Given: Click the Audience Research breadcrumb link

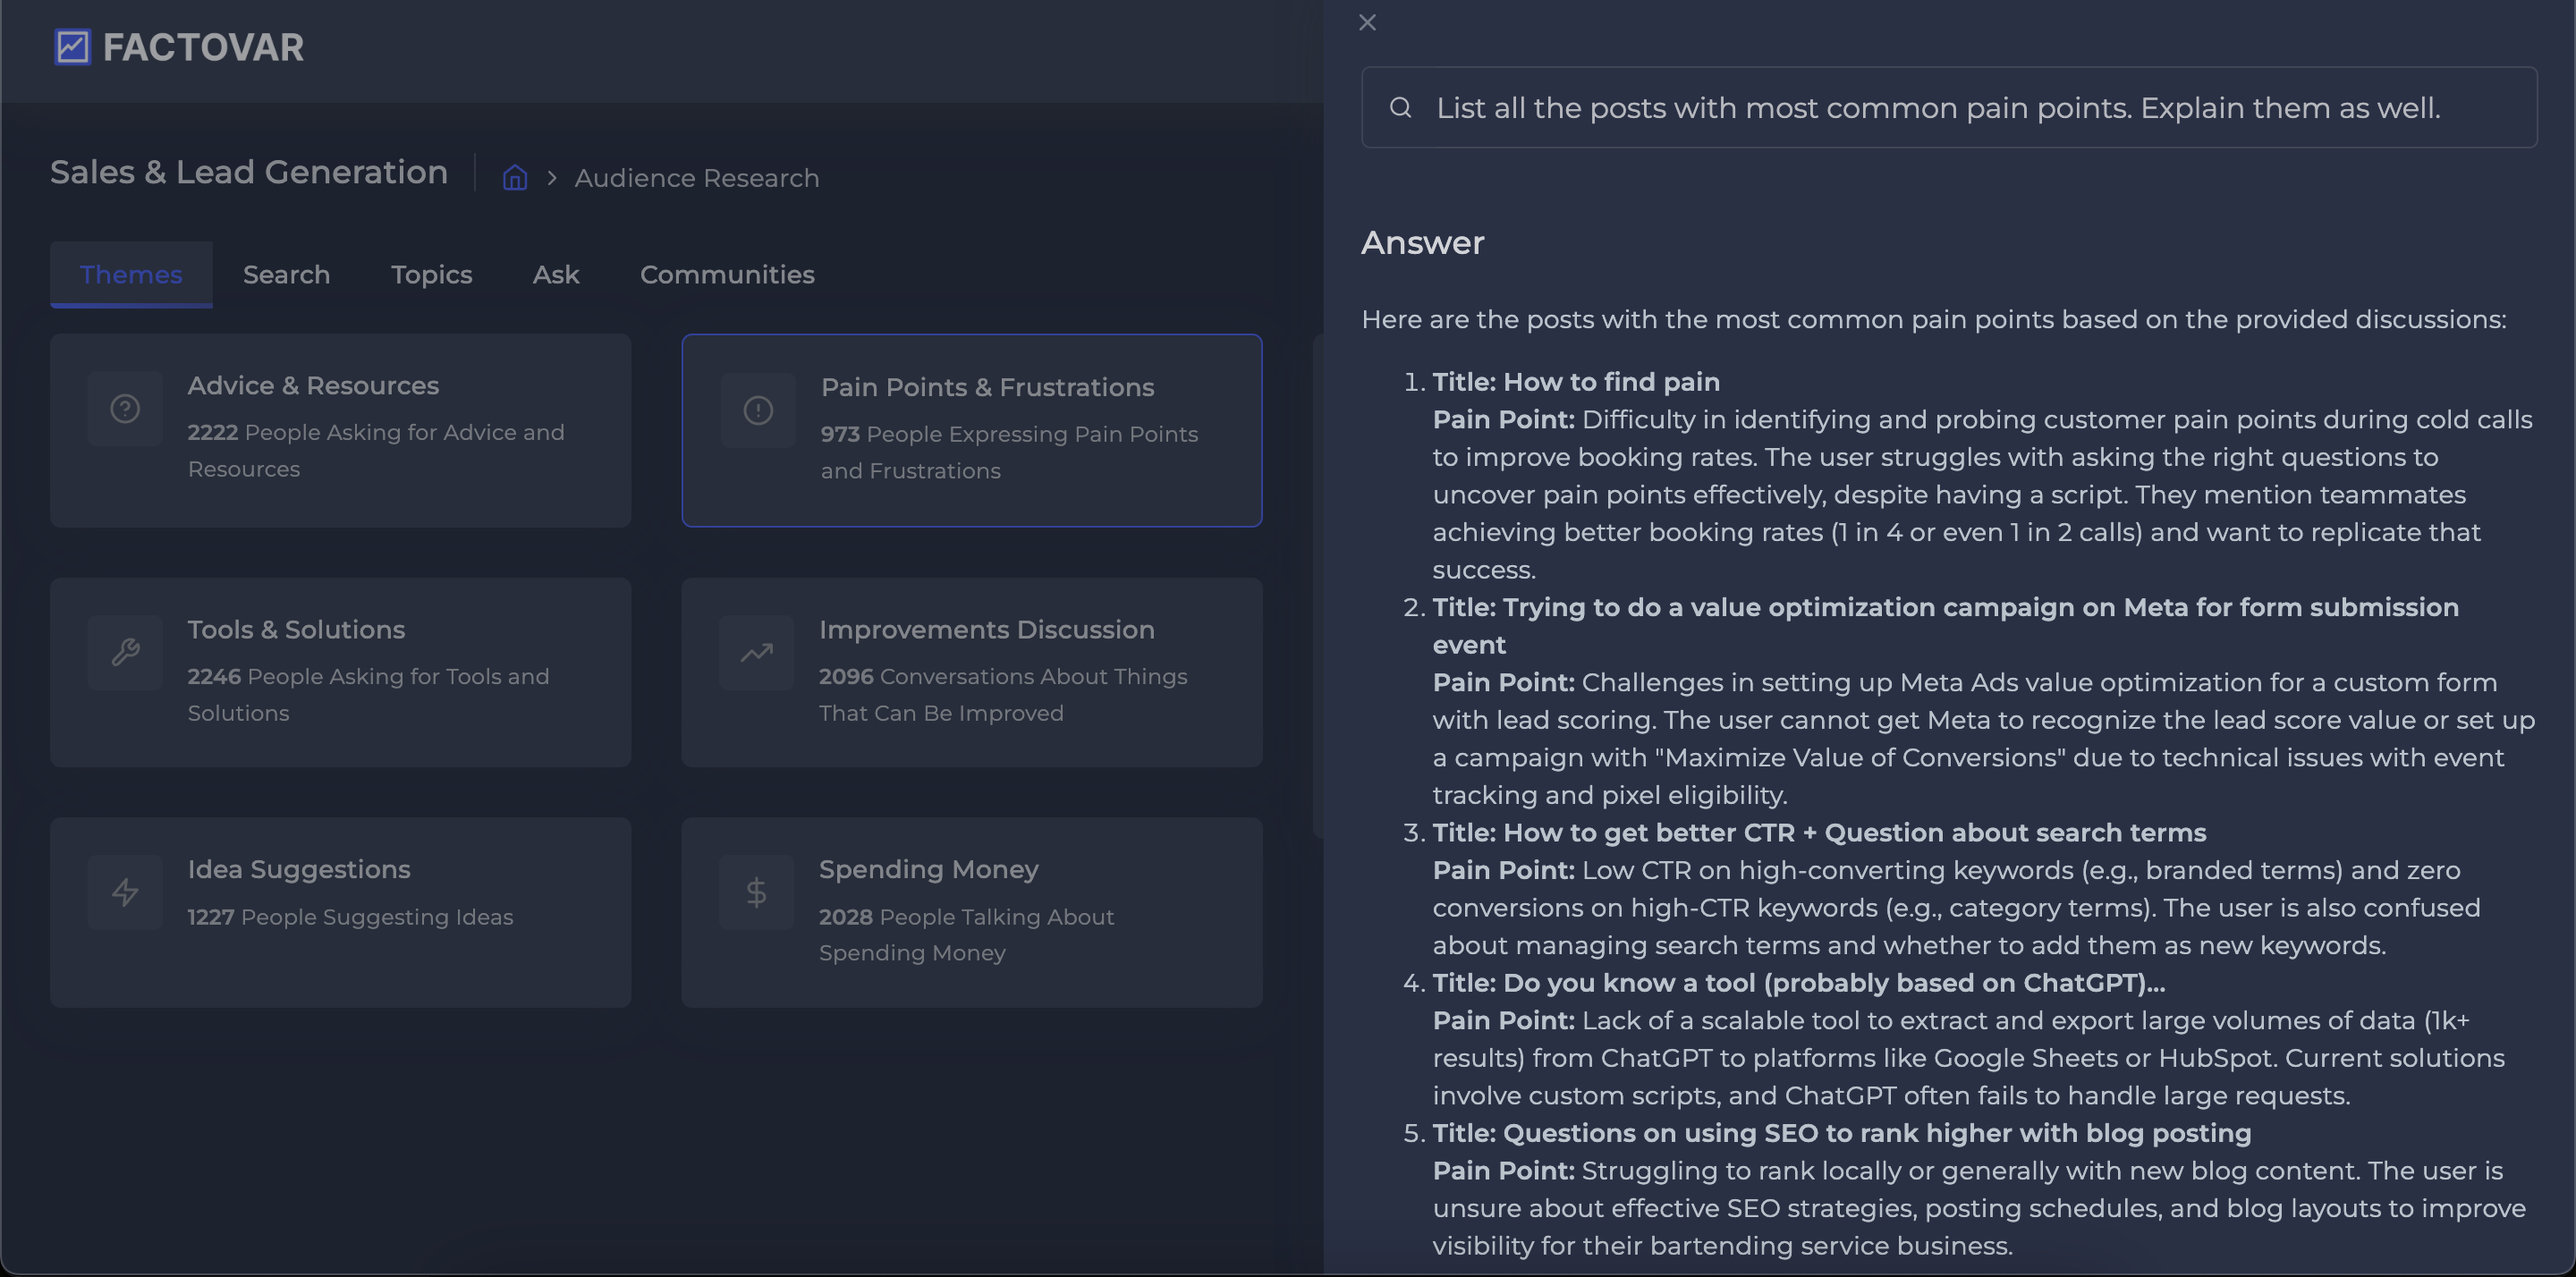Looking at the screenshot, I should point(696,178).
